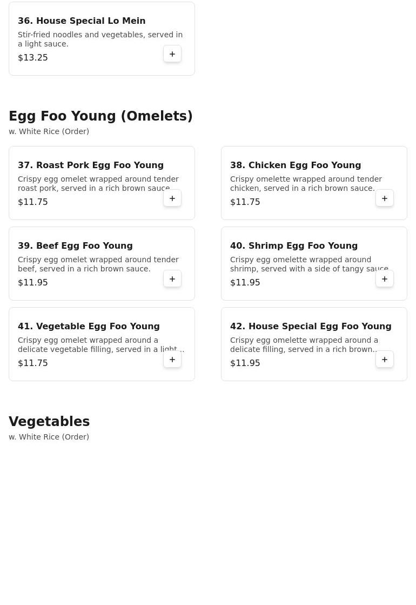The height and width of the screenshot is (605, 416).
Task: View 42. House Special Egg Foo Young item
Action: click(311, 327)
